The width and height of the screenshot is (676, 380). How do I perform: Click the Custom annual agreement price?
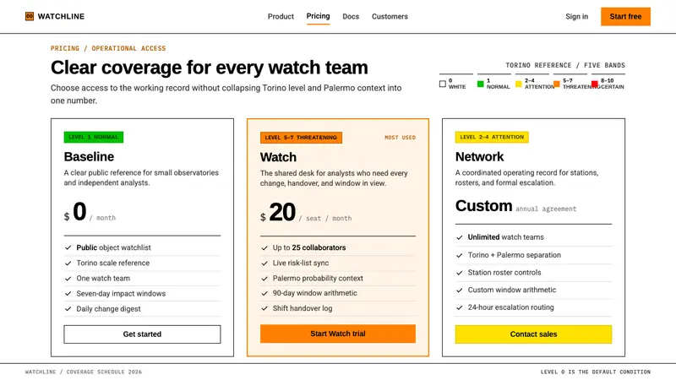(515, 206)
